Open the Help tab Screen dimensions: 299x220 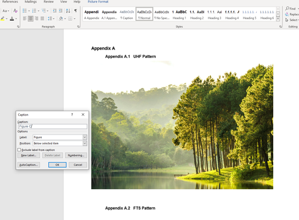coord(77,2)
